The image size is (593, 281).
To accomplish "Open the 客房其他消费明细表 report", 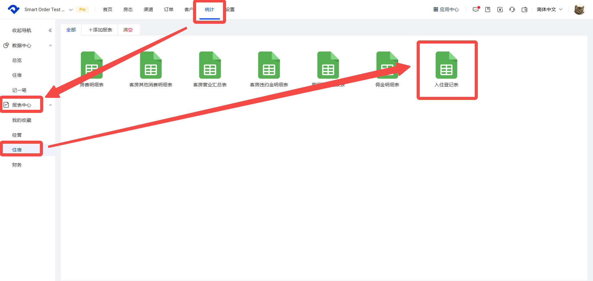I will coord(151,65).
